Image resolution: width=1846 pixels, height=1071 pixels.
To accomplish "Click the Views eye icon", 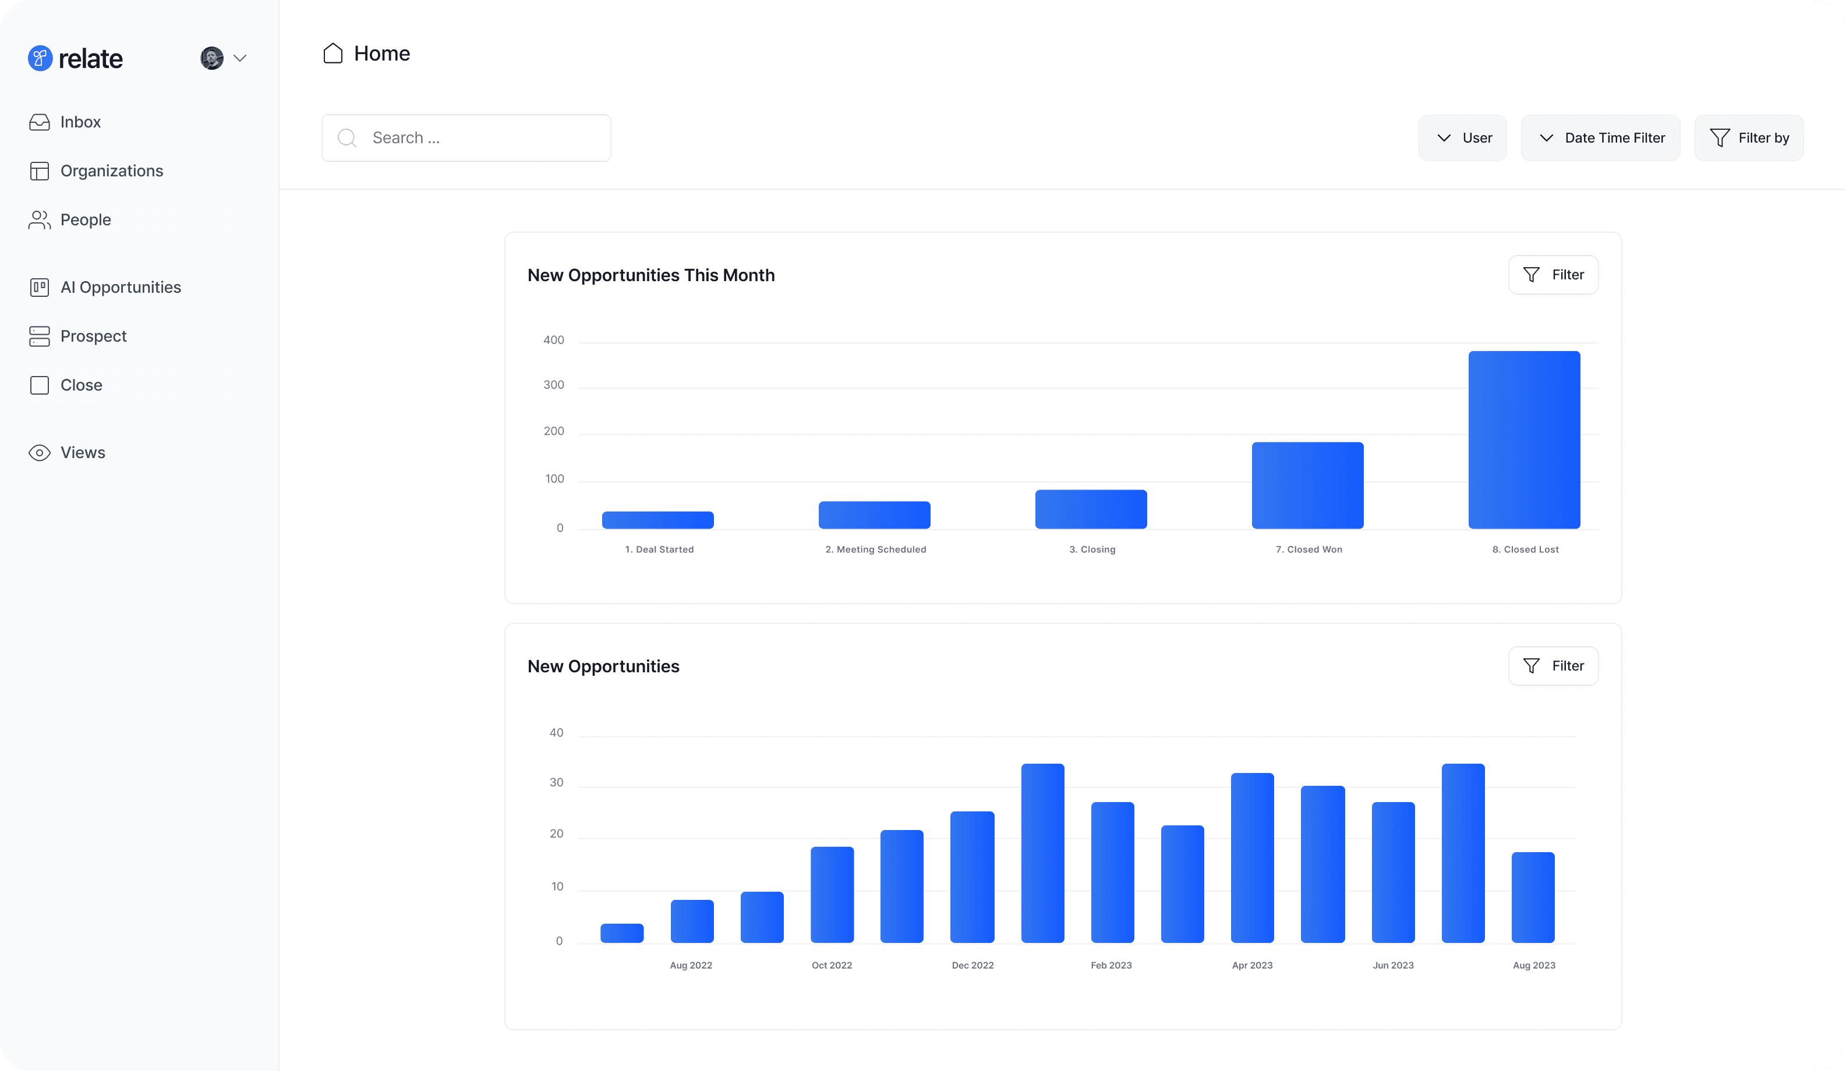I will coord(40,452).
